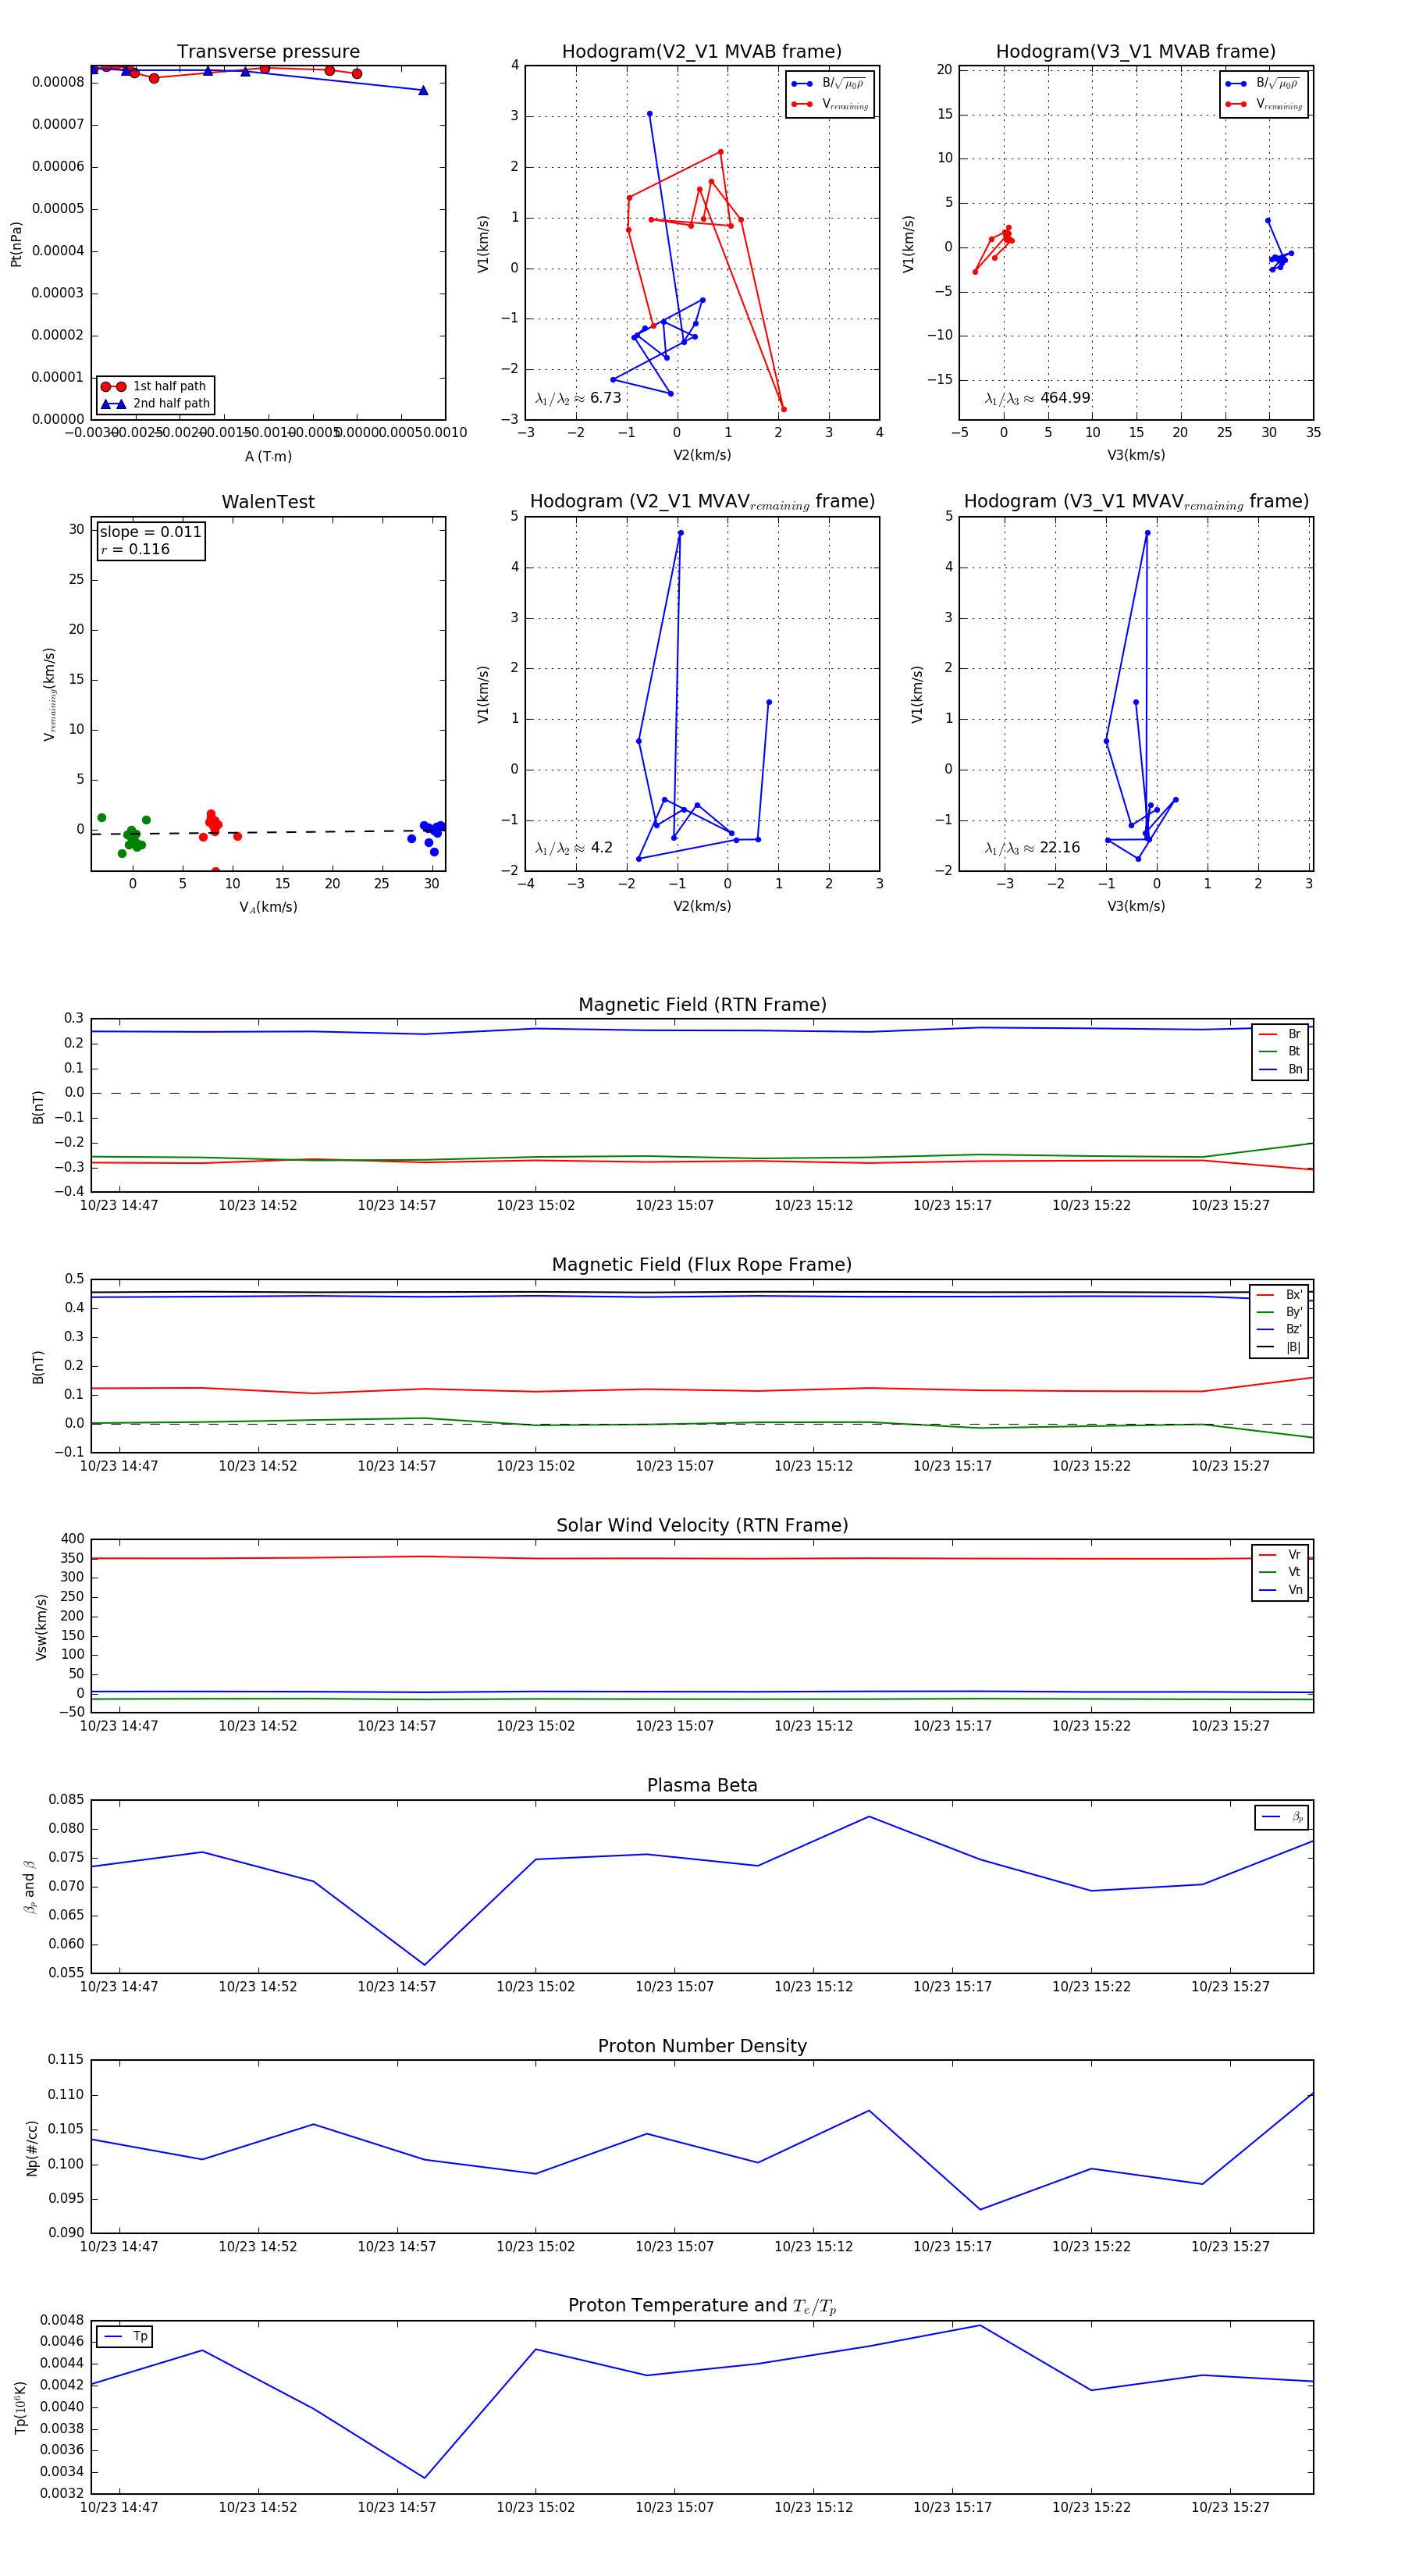Viewport: 1405px width, 2576px height.
Task: Select the "By'" legend entry
Action: click(x=1280, y=1312)
